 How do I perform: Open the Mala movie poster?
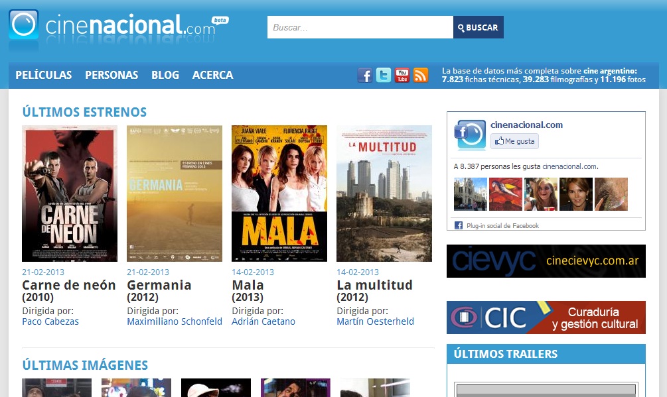coord(279,194)
